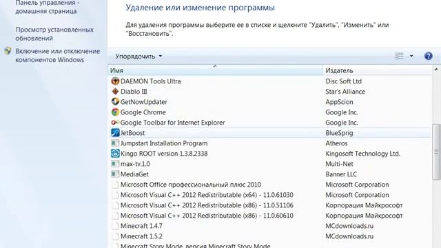Viewport: 441px width, 248px height.
Task: Click the Jumpstart Installation Program icon
Action: click(115, 143)
